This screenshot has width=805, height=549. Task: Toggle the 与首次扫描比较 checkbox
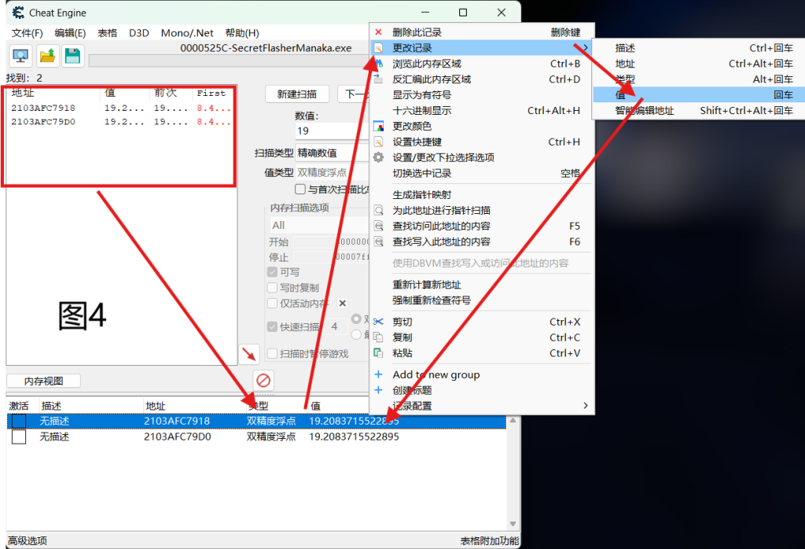(x=300, y=190)
